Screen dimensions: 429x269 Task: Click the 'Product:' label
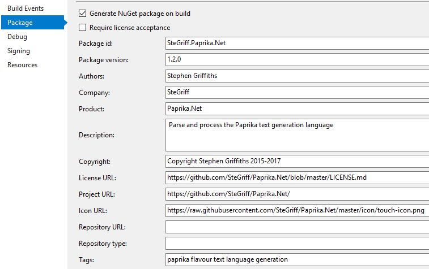(x=91, y=109)
